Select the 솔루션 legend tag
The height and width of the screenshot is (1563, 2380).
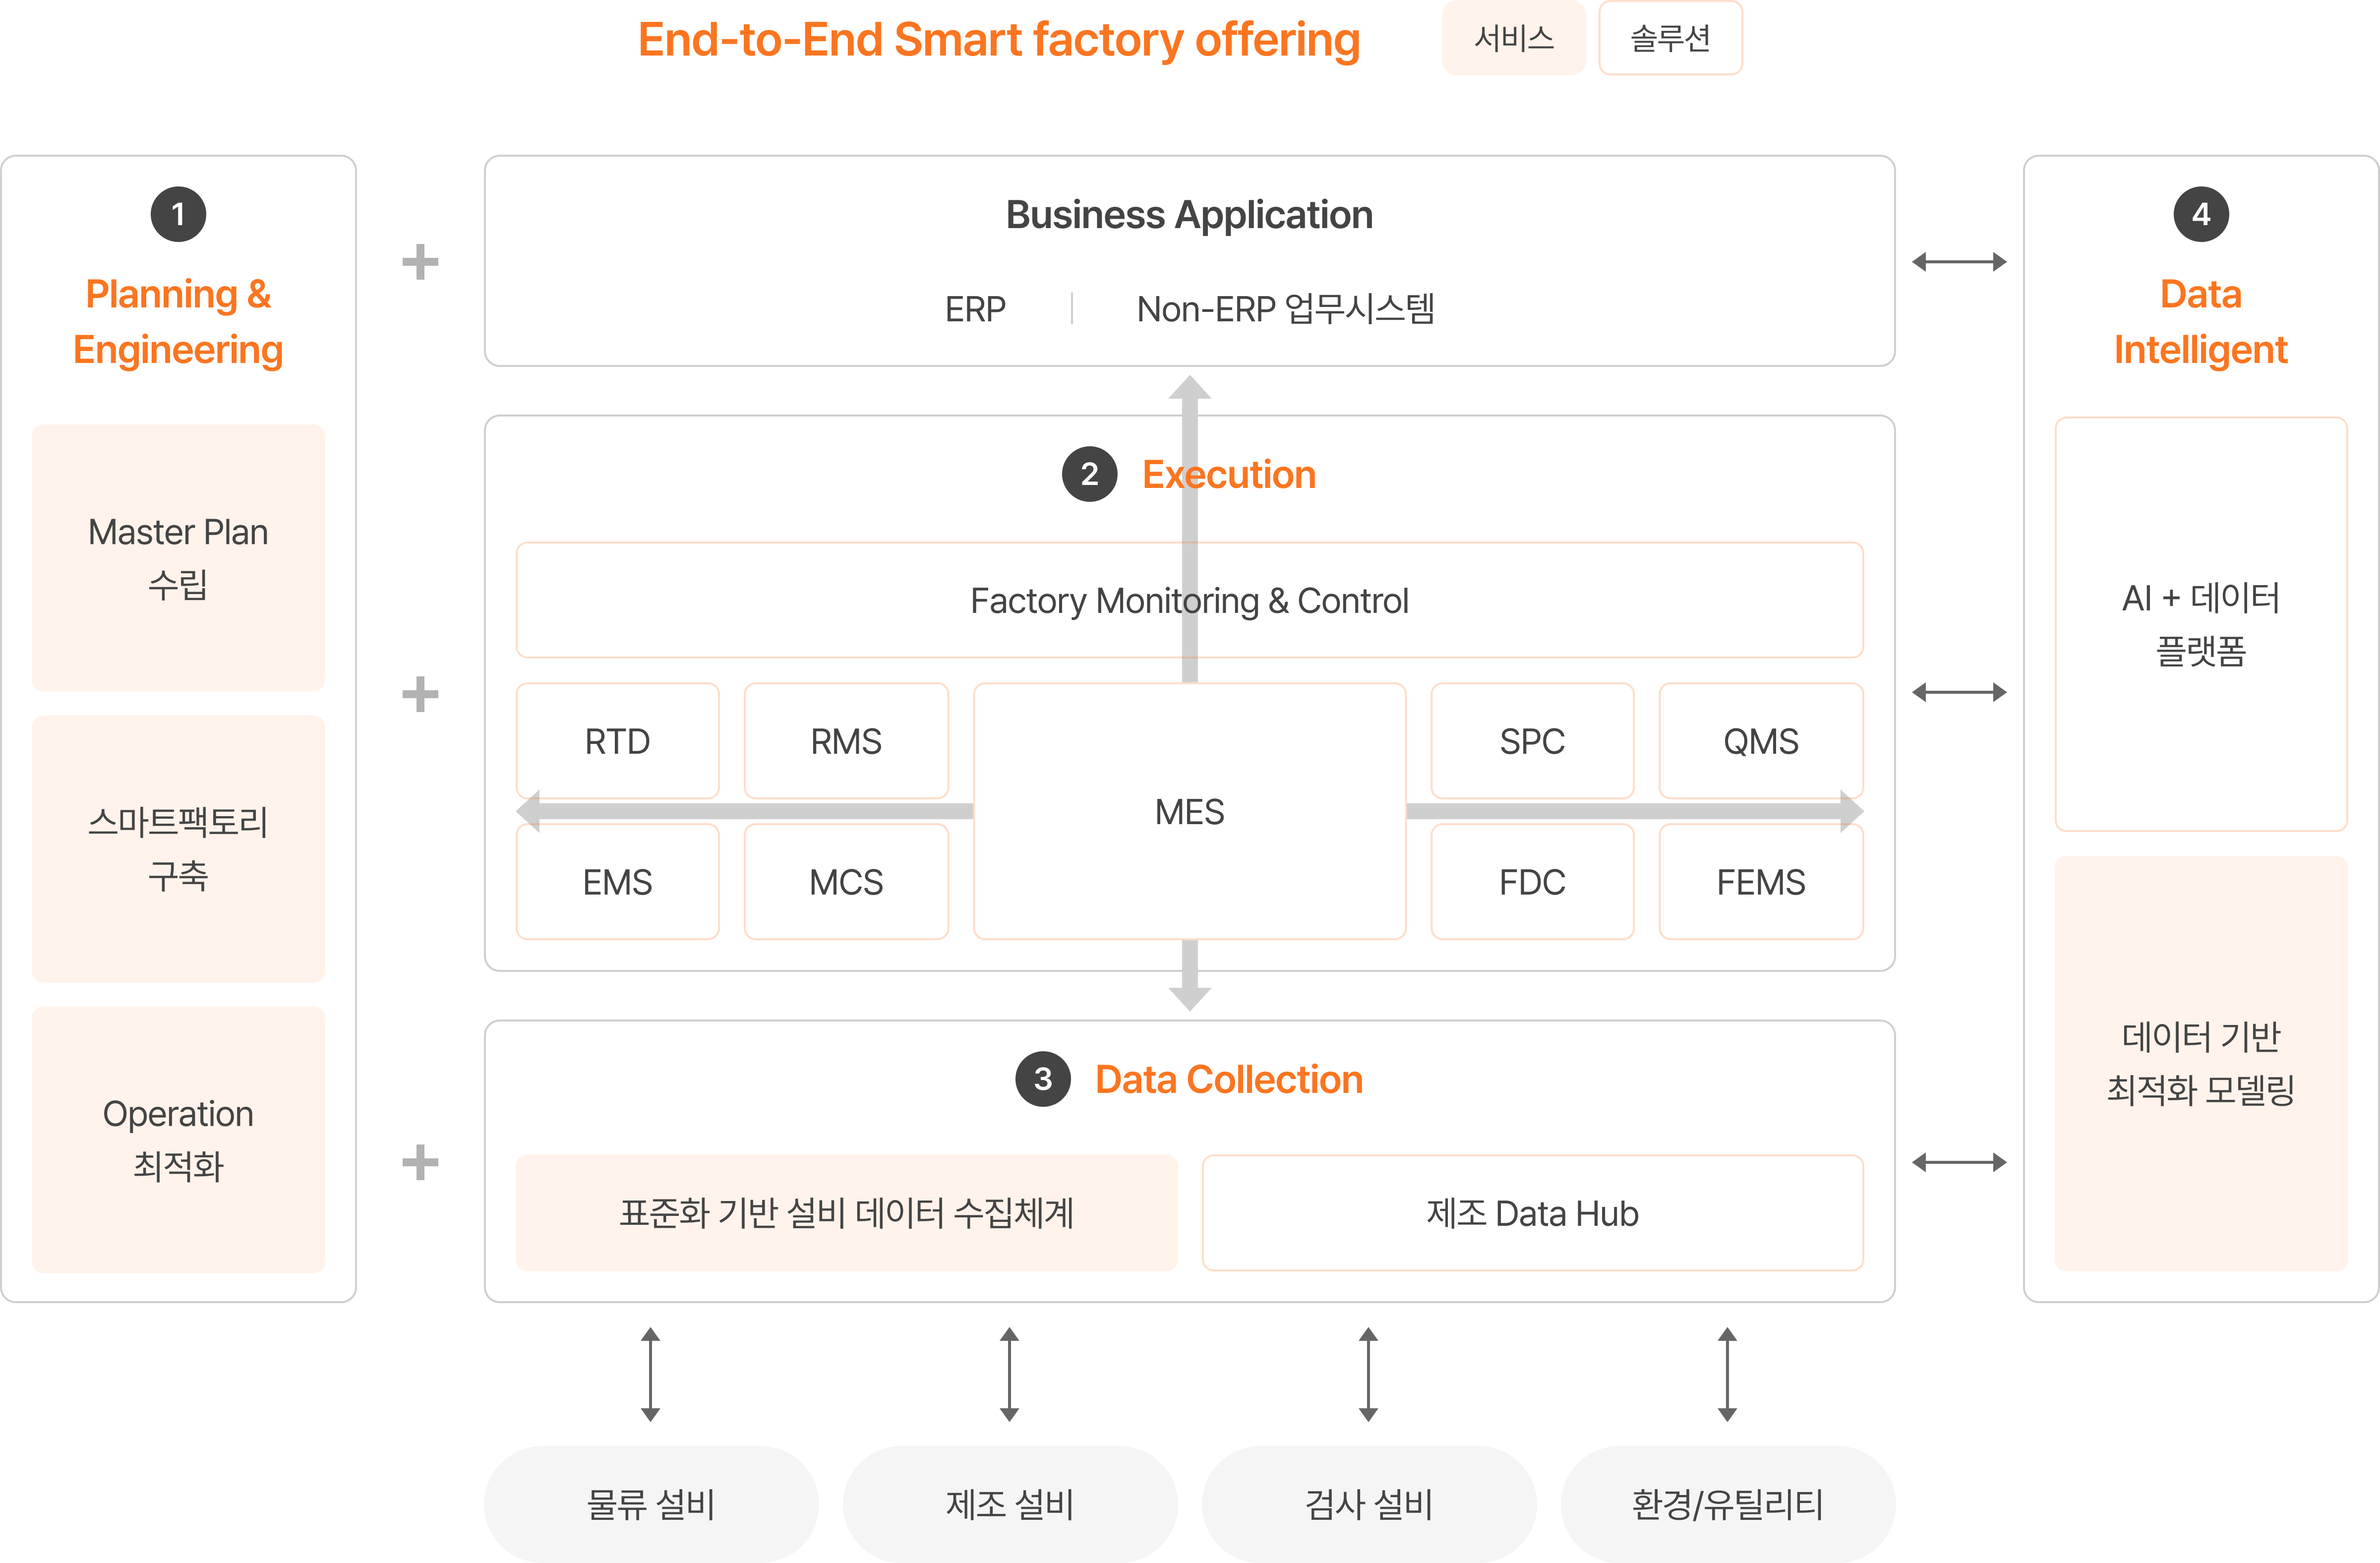1670,38
